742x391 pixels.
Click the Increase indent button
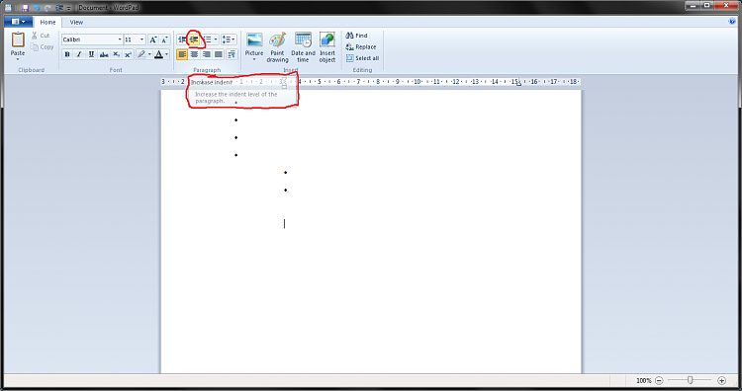click(194, 39)
